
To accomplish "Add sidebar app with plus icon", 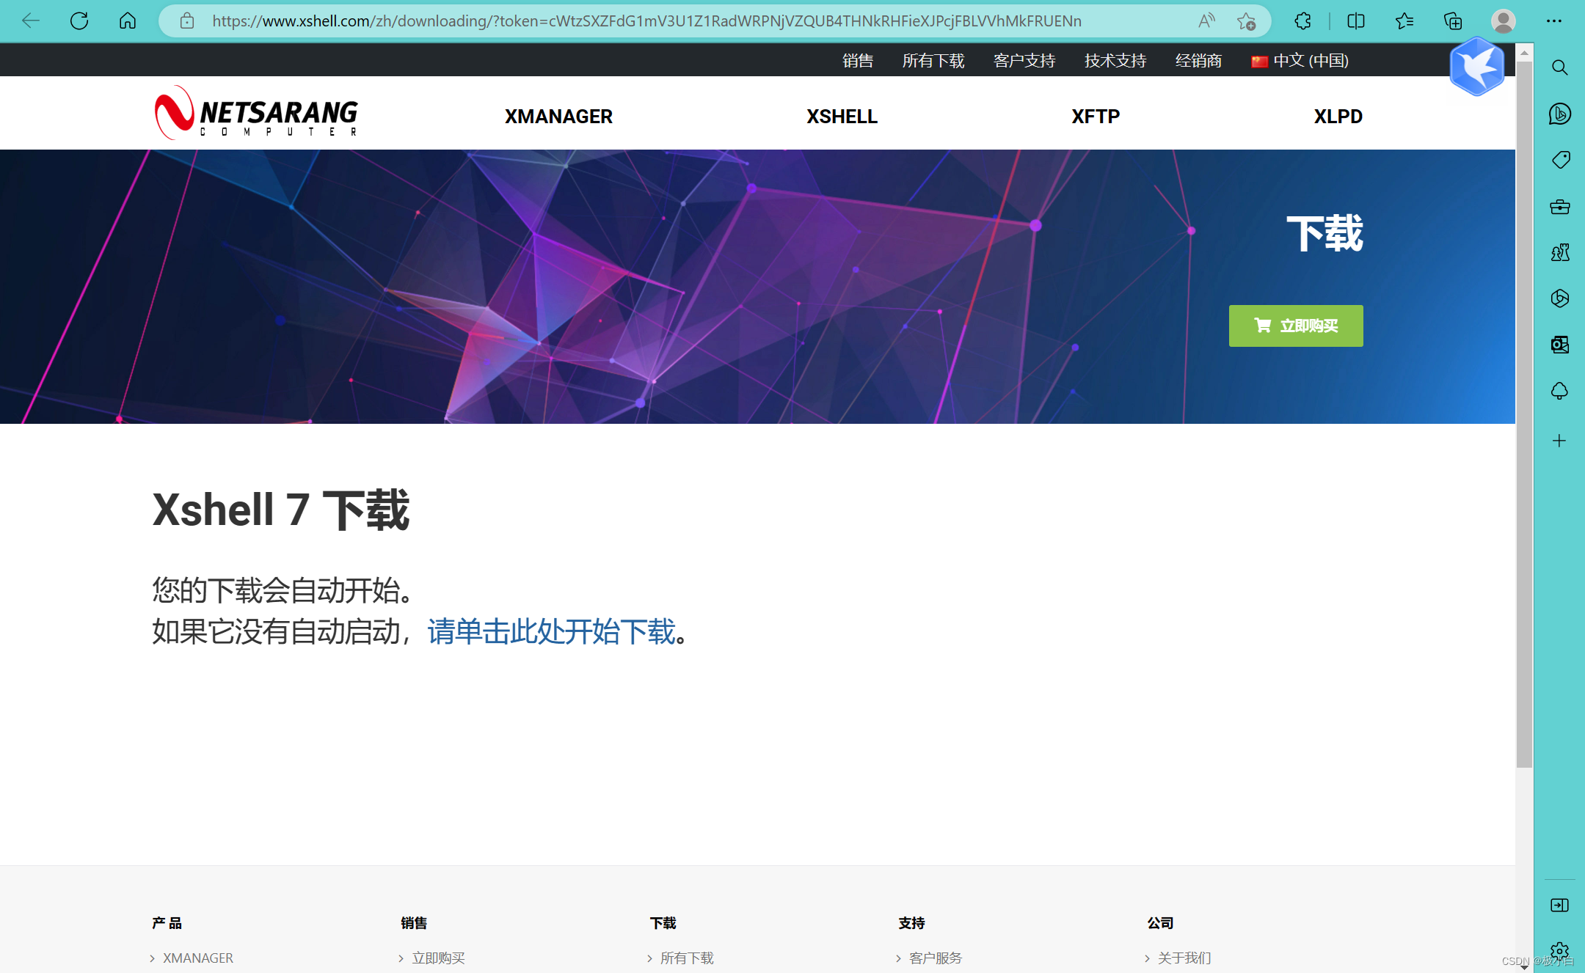I will coord(1559,440).
